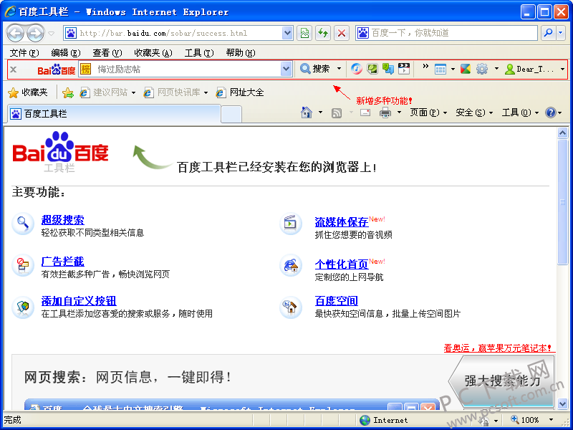Open search provider dropdown beside magnifier
The height and width of the screenshot is (430, 573).
561,33
